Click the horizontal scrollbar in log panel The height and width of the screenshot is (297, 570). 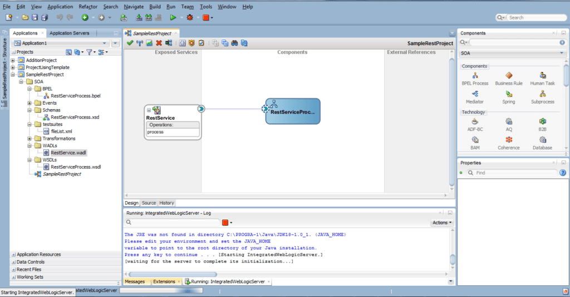click(x=173, y=275)
